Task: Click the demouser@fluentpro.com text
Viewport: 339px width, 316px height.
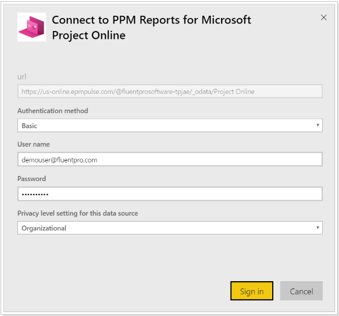Action: point(59,160)
